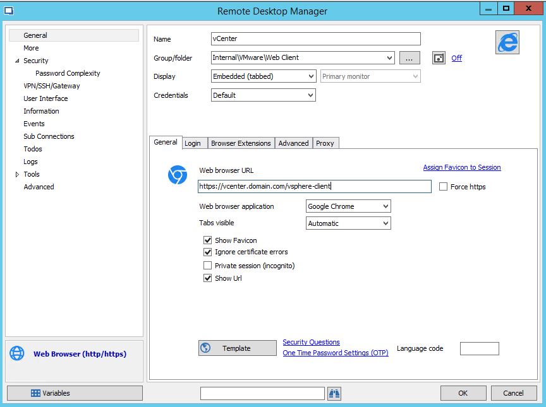Uncheck the Show Url option
The image size is (546, 407).
coord(207,278)
